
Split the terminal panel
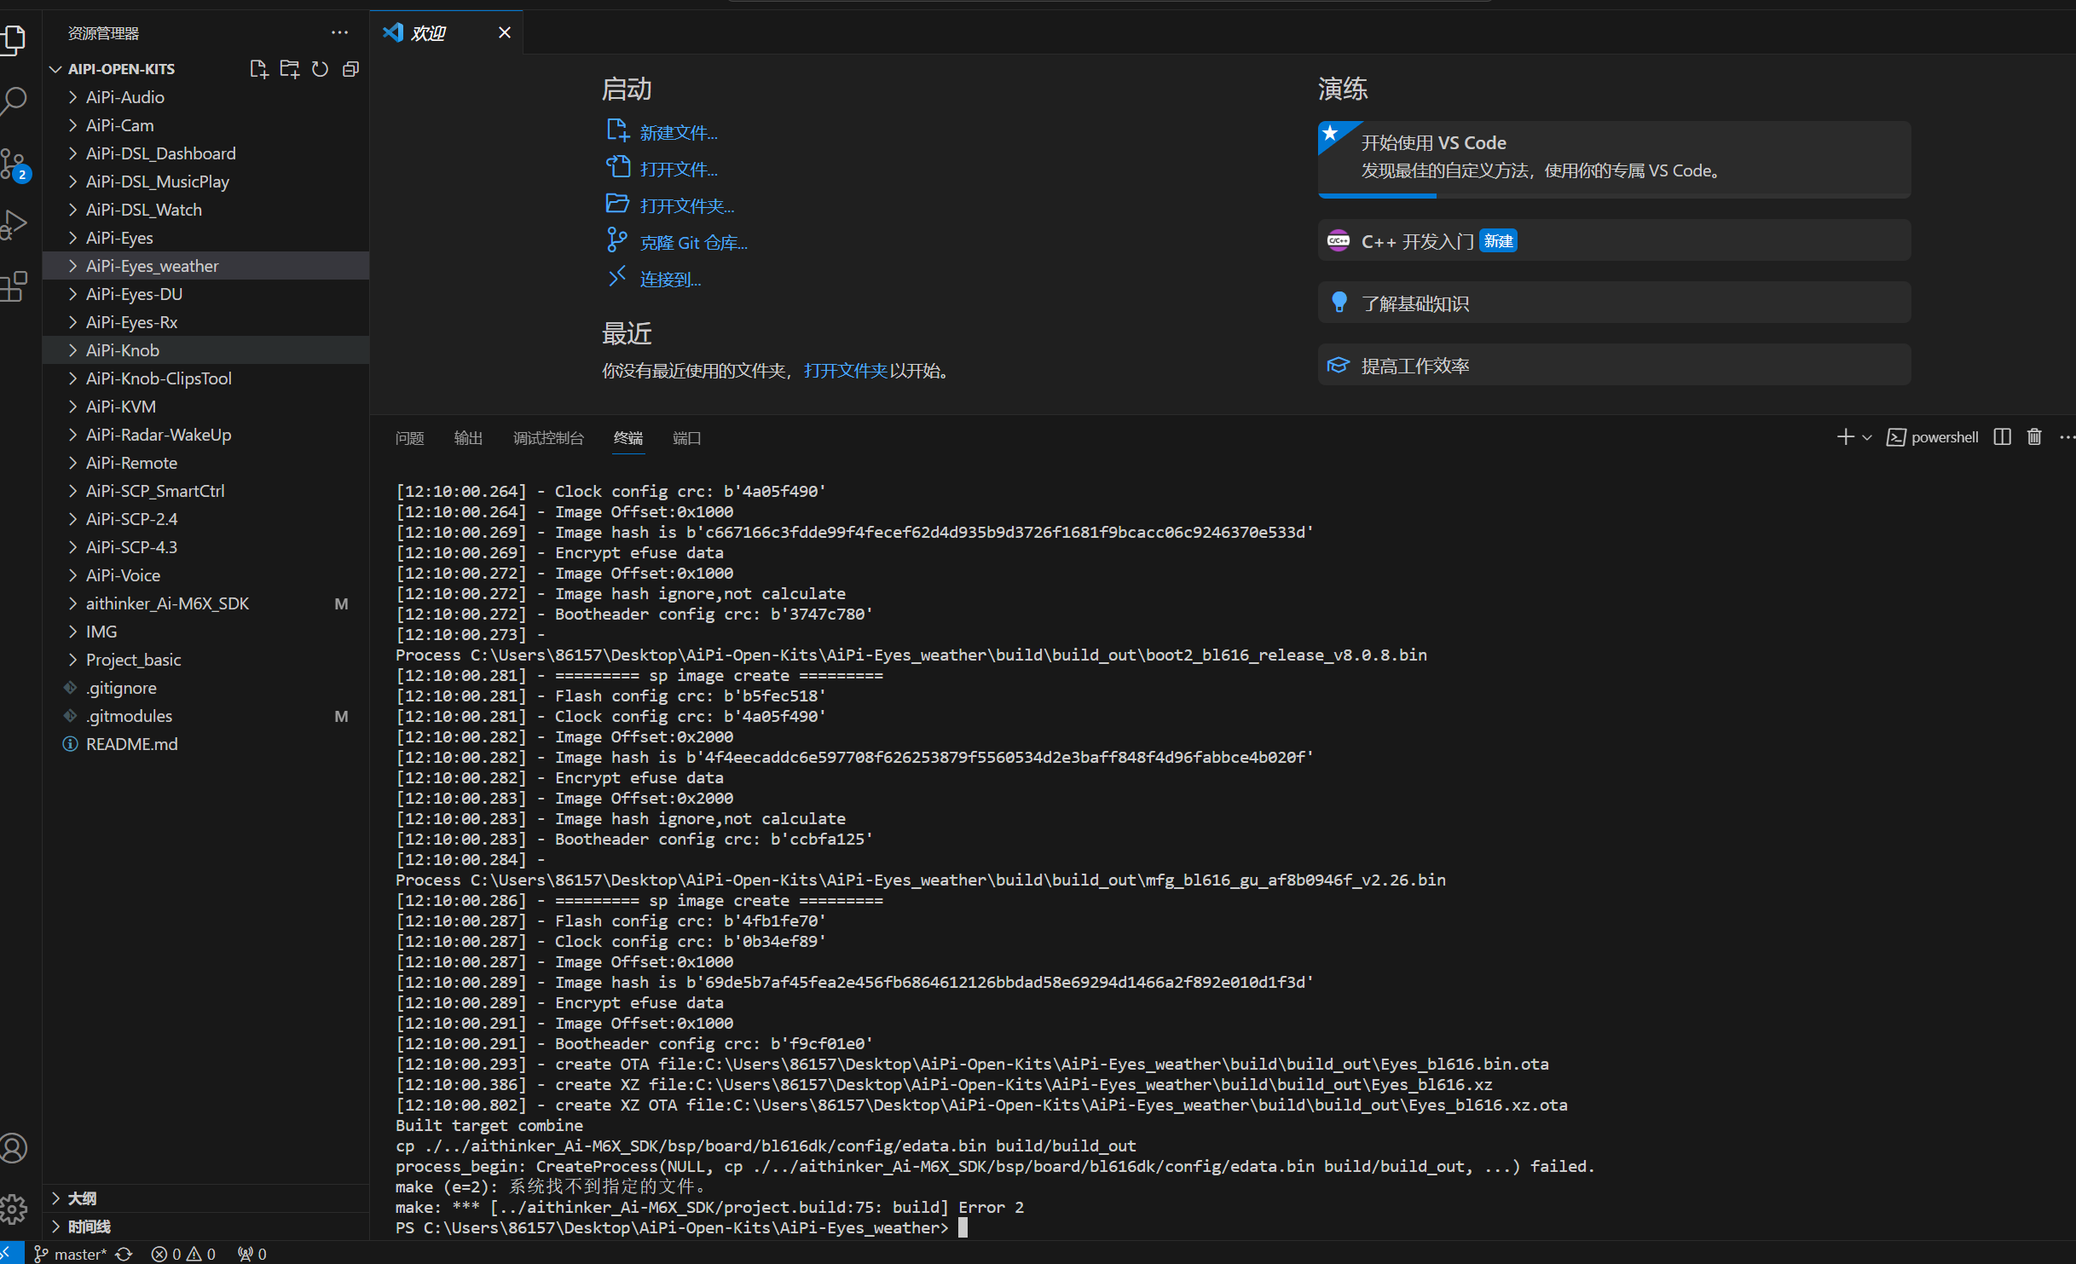click(2003, 437)
